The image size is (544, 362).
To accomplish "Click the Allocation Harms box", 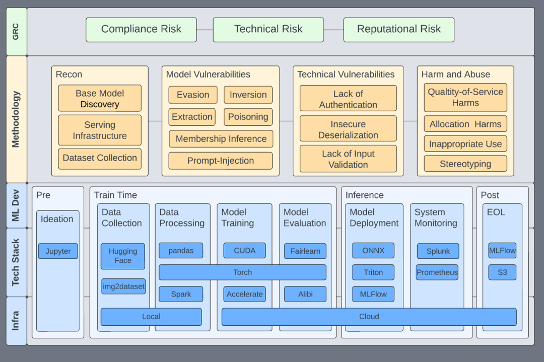I will pyautogui.click(x=465, y=124).
